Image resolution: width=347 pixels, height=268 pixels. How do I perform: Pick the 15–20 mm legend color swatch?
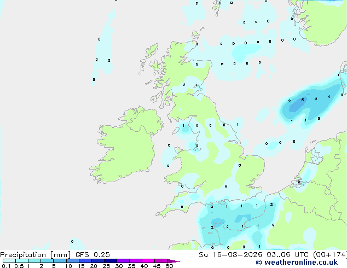pos(85,261)
